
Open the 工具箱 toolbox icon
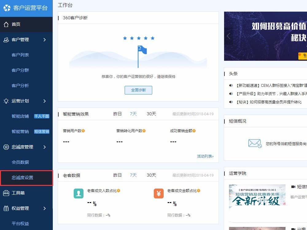[6, 193]
